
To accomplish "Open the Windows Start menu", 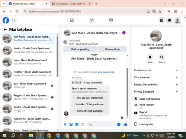I will coord(4,135).
